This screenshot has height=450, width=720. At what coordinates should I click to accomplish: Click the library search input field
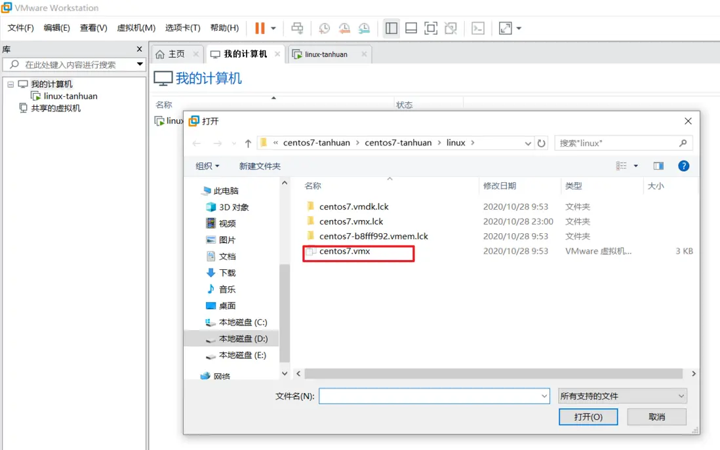point(73,65)
